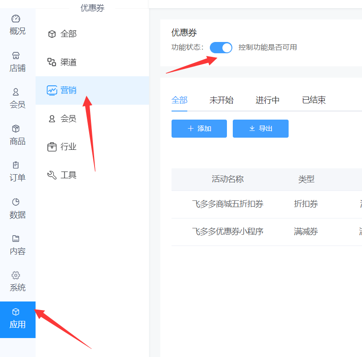The width and height of the screenshot is (362, 357).
Task: Switch to the 全部 coupons tab
Action: point(179,100)
